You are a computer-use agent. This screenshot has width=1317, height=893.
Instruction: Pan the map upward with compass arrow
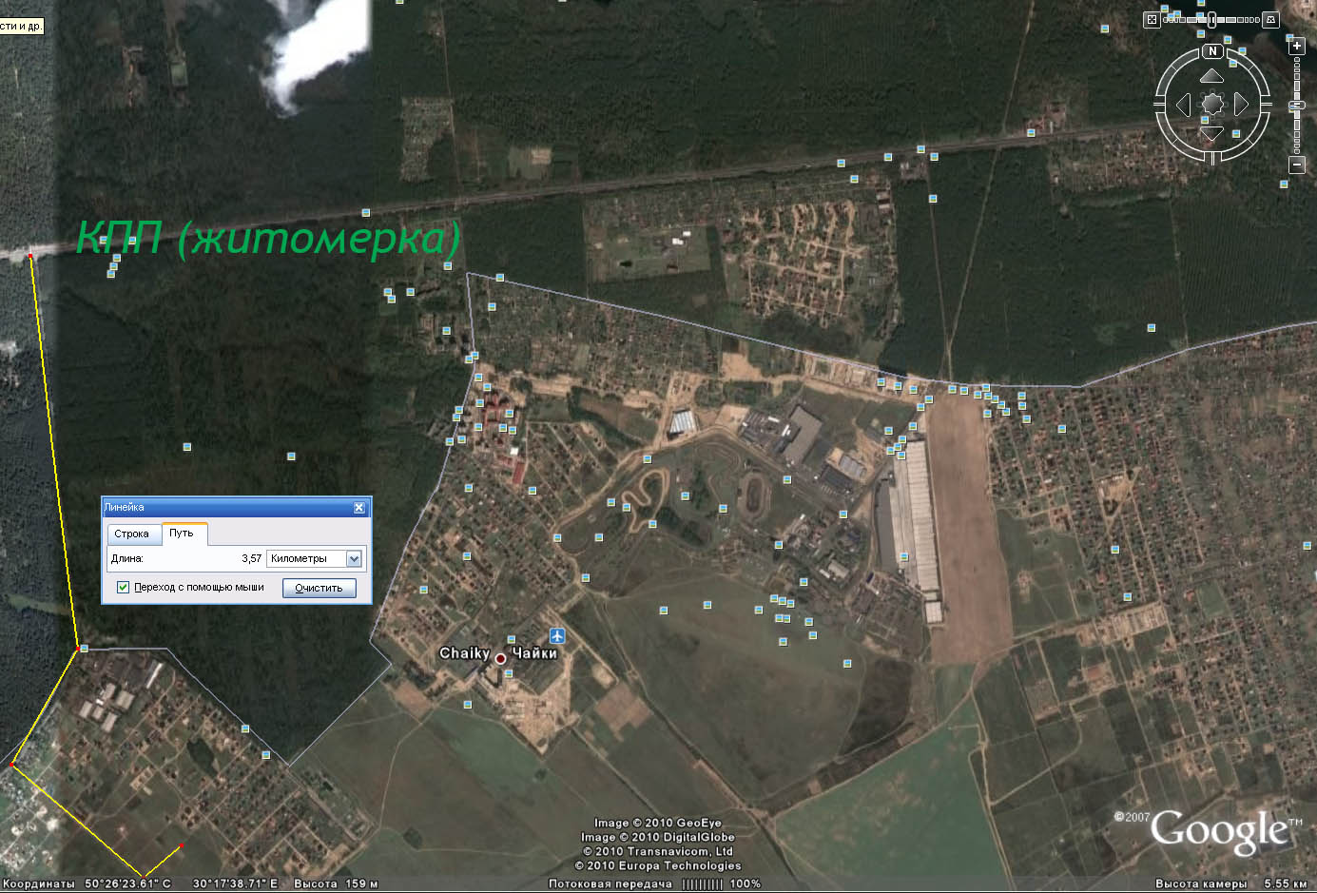point(1211,76)
